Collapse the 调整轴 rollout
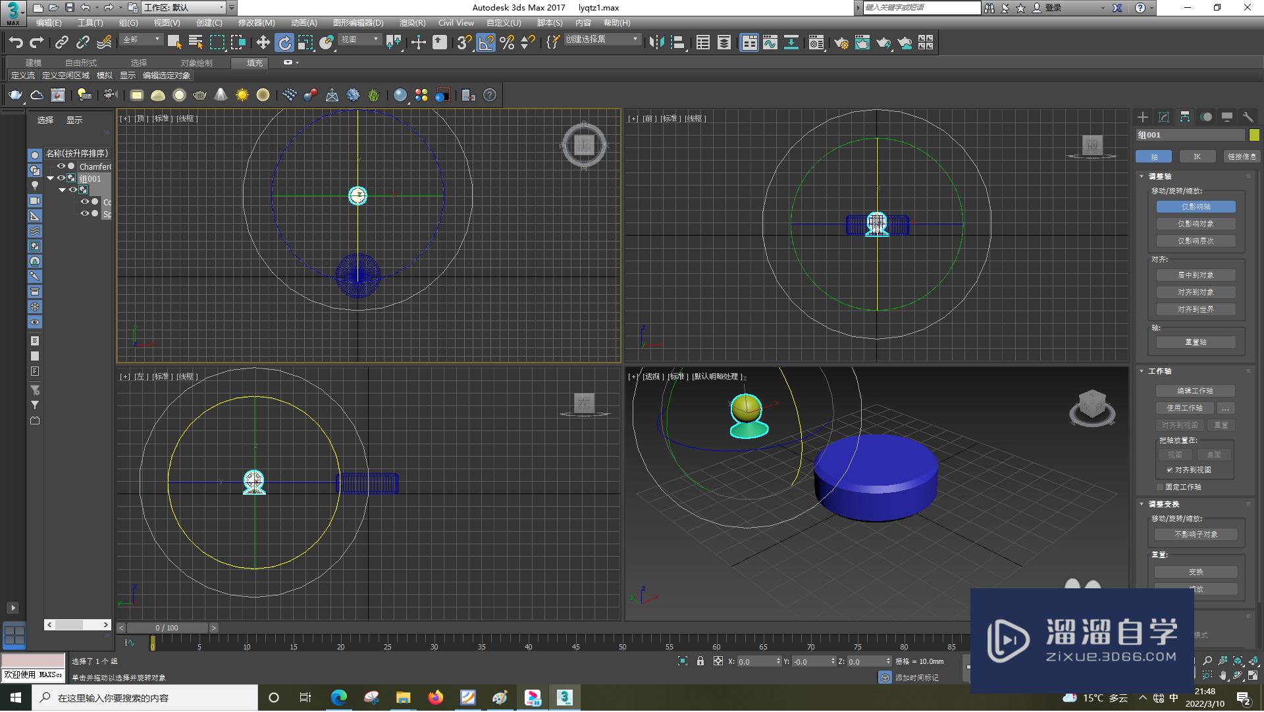Viewport: 1264px width, 712px height. pos(1142,176)
